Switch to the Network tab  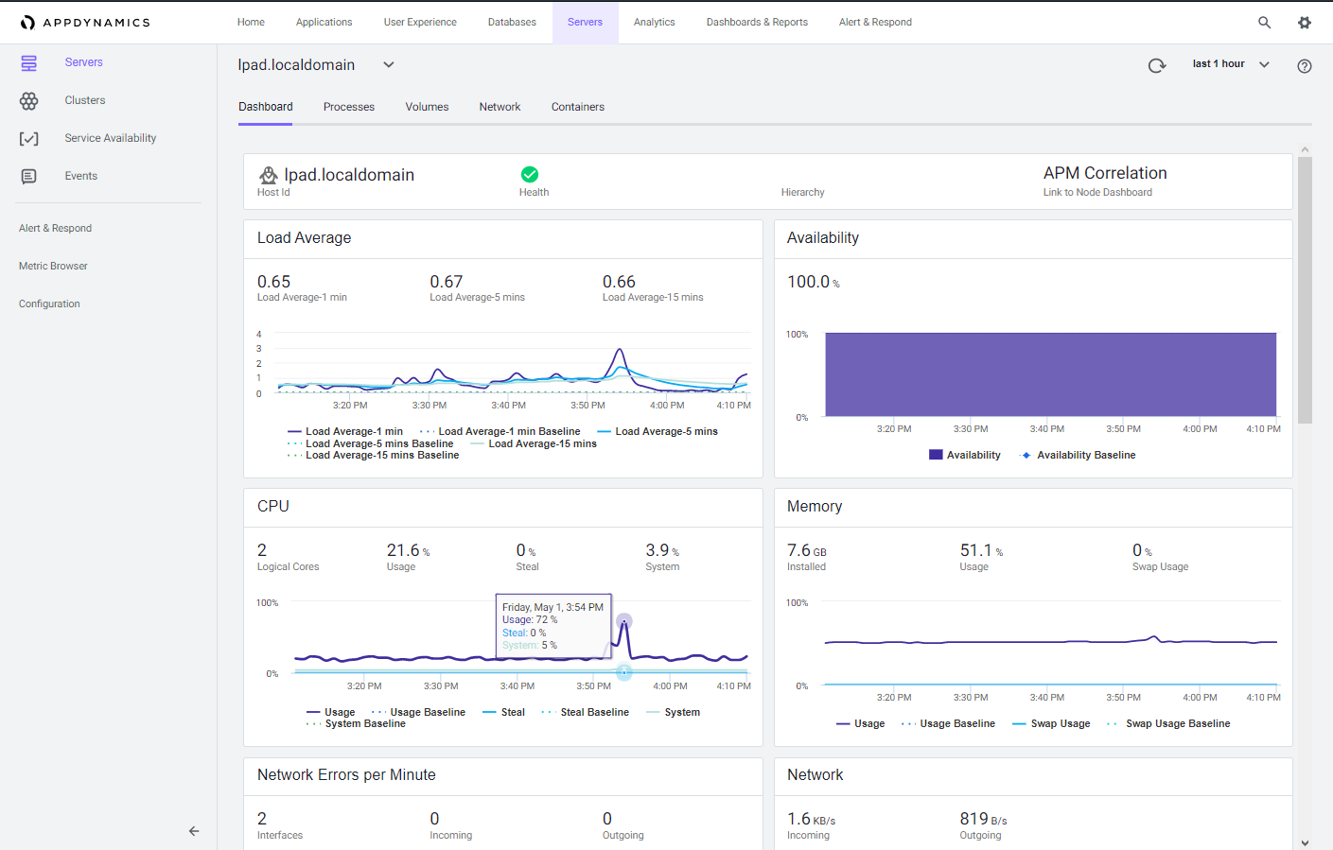[500, 107]
